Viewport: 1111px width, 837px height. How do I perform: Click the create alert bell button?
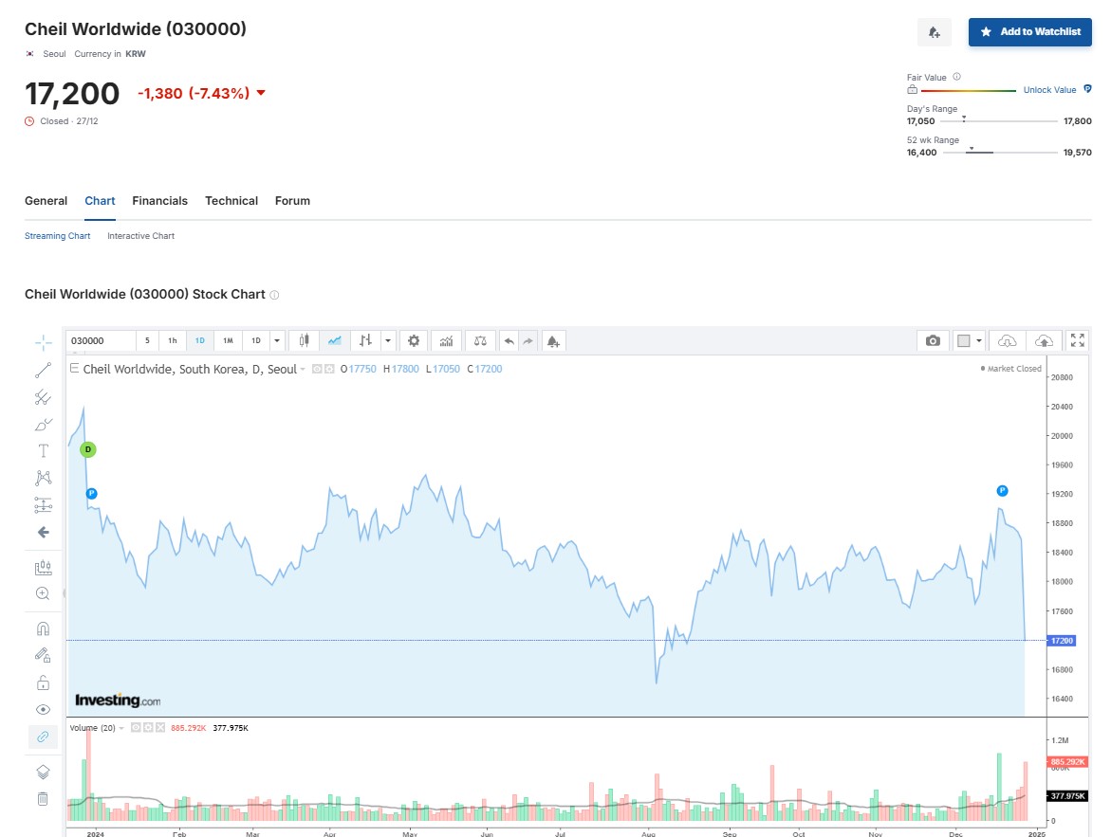click(935, 32)
